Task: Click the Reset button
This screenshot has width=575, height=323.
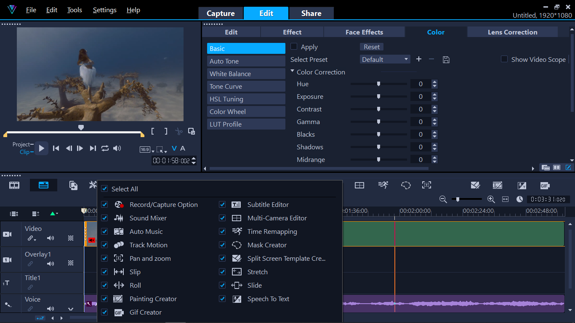Action: [x=371, y=47]
